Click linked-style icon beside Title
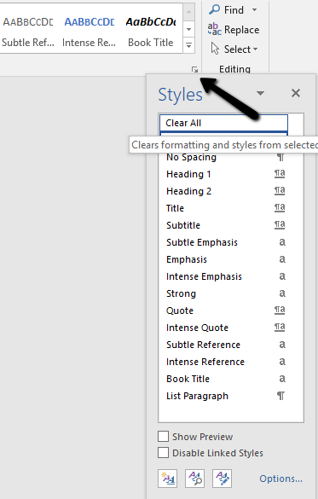Screen dimensions: 318x499 [x=280, y=208]
